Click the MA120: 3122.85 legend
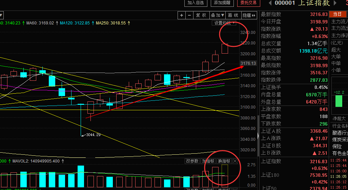Image resolution: width=348 pixels, height=190 pixels. (75, 23)
